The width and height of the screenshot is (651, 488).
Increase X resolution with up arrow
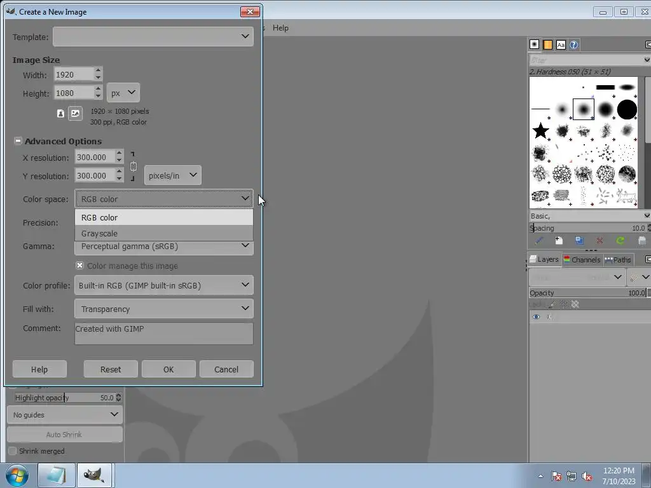[119, 153]
